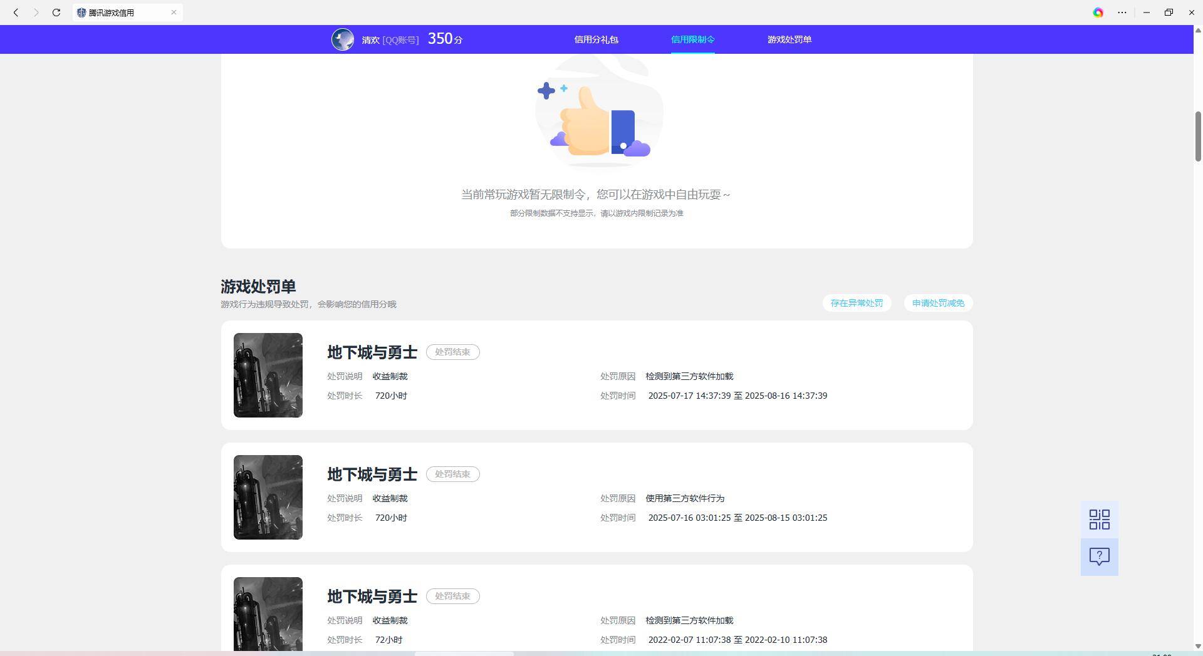Open first 地下城与勇士 game thumbnail
The image size is (1203, 656).
point(268,375)
